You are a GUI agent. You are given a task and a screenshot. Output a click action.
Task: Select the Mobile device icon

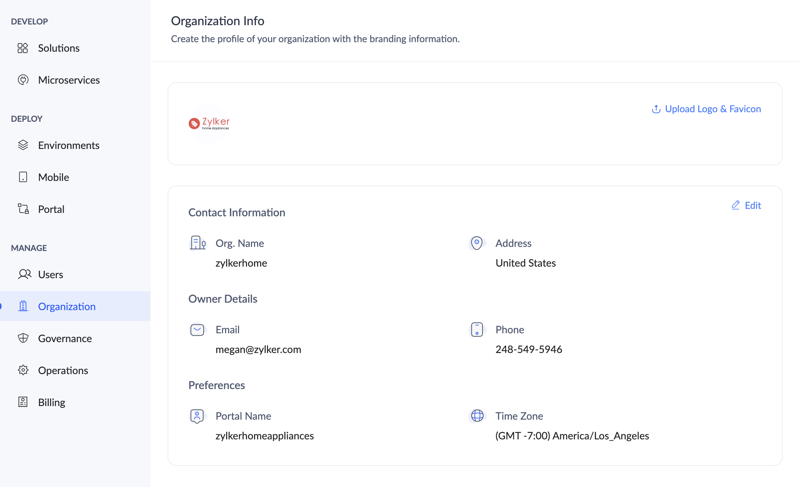23,177
